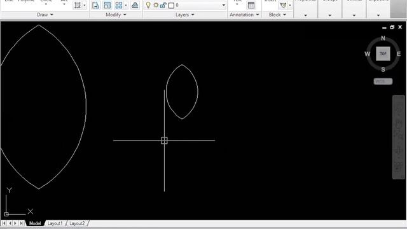
Task: Expand the Clipboard panel arrow
Action: coord(378,15)
